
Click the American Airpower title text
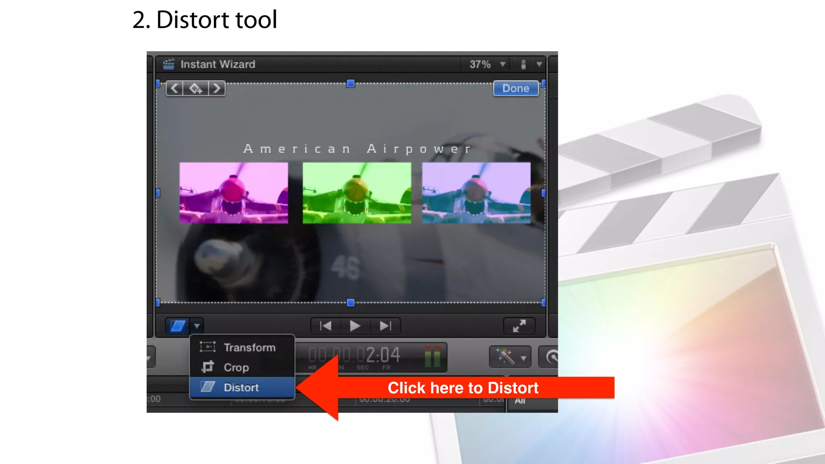click(357, 149)
